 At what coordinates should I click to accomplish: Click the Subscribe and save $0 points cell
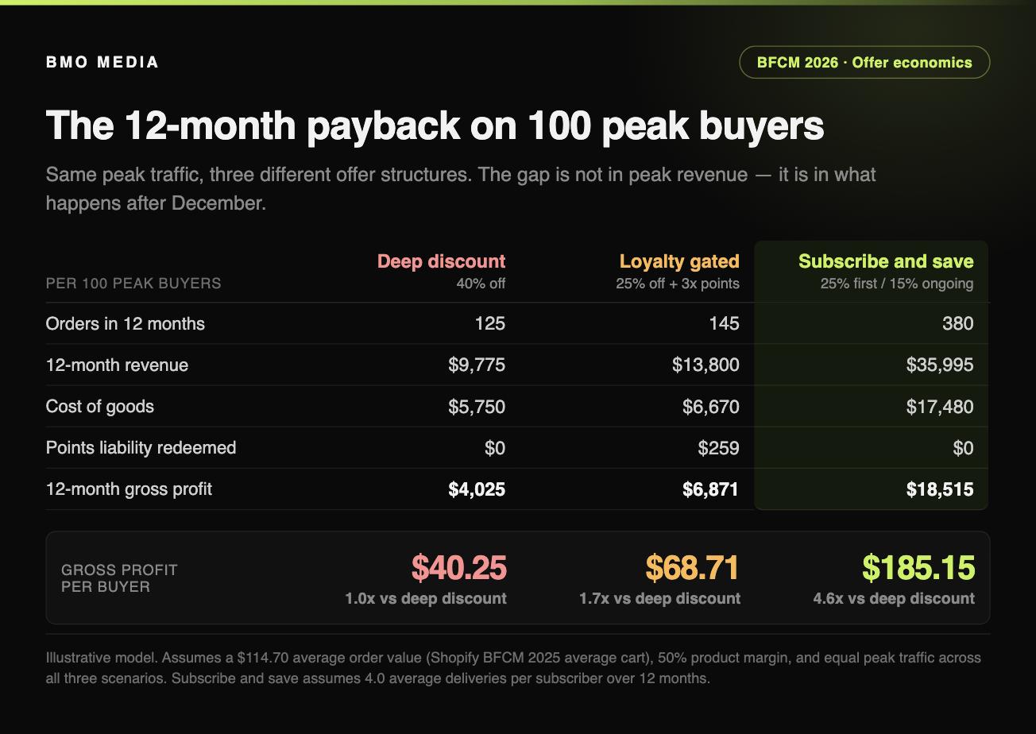963,447
